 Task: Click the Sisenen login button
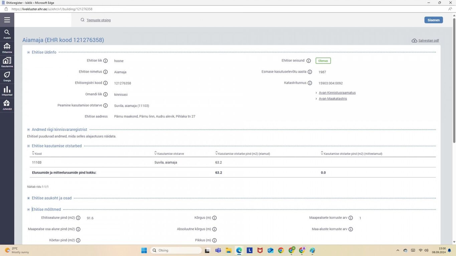(434, 20)
